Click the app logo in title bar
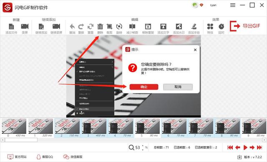Screen dimensions: 267x162 (8, 7)
